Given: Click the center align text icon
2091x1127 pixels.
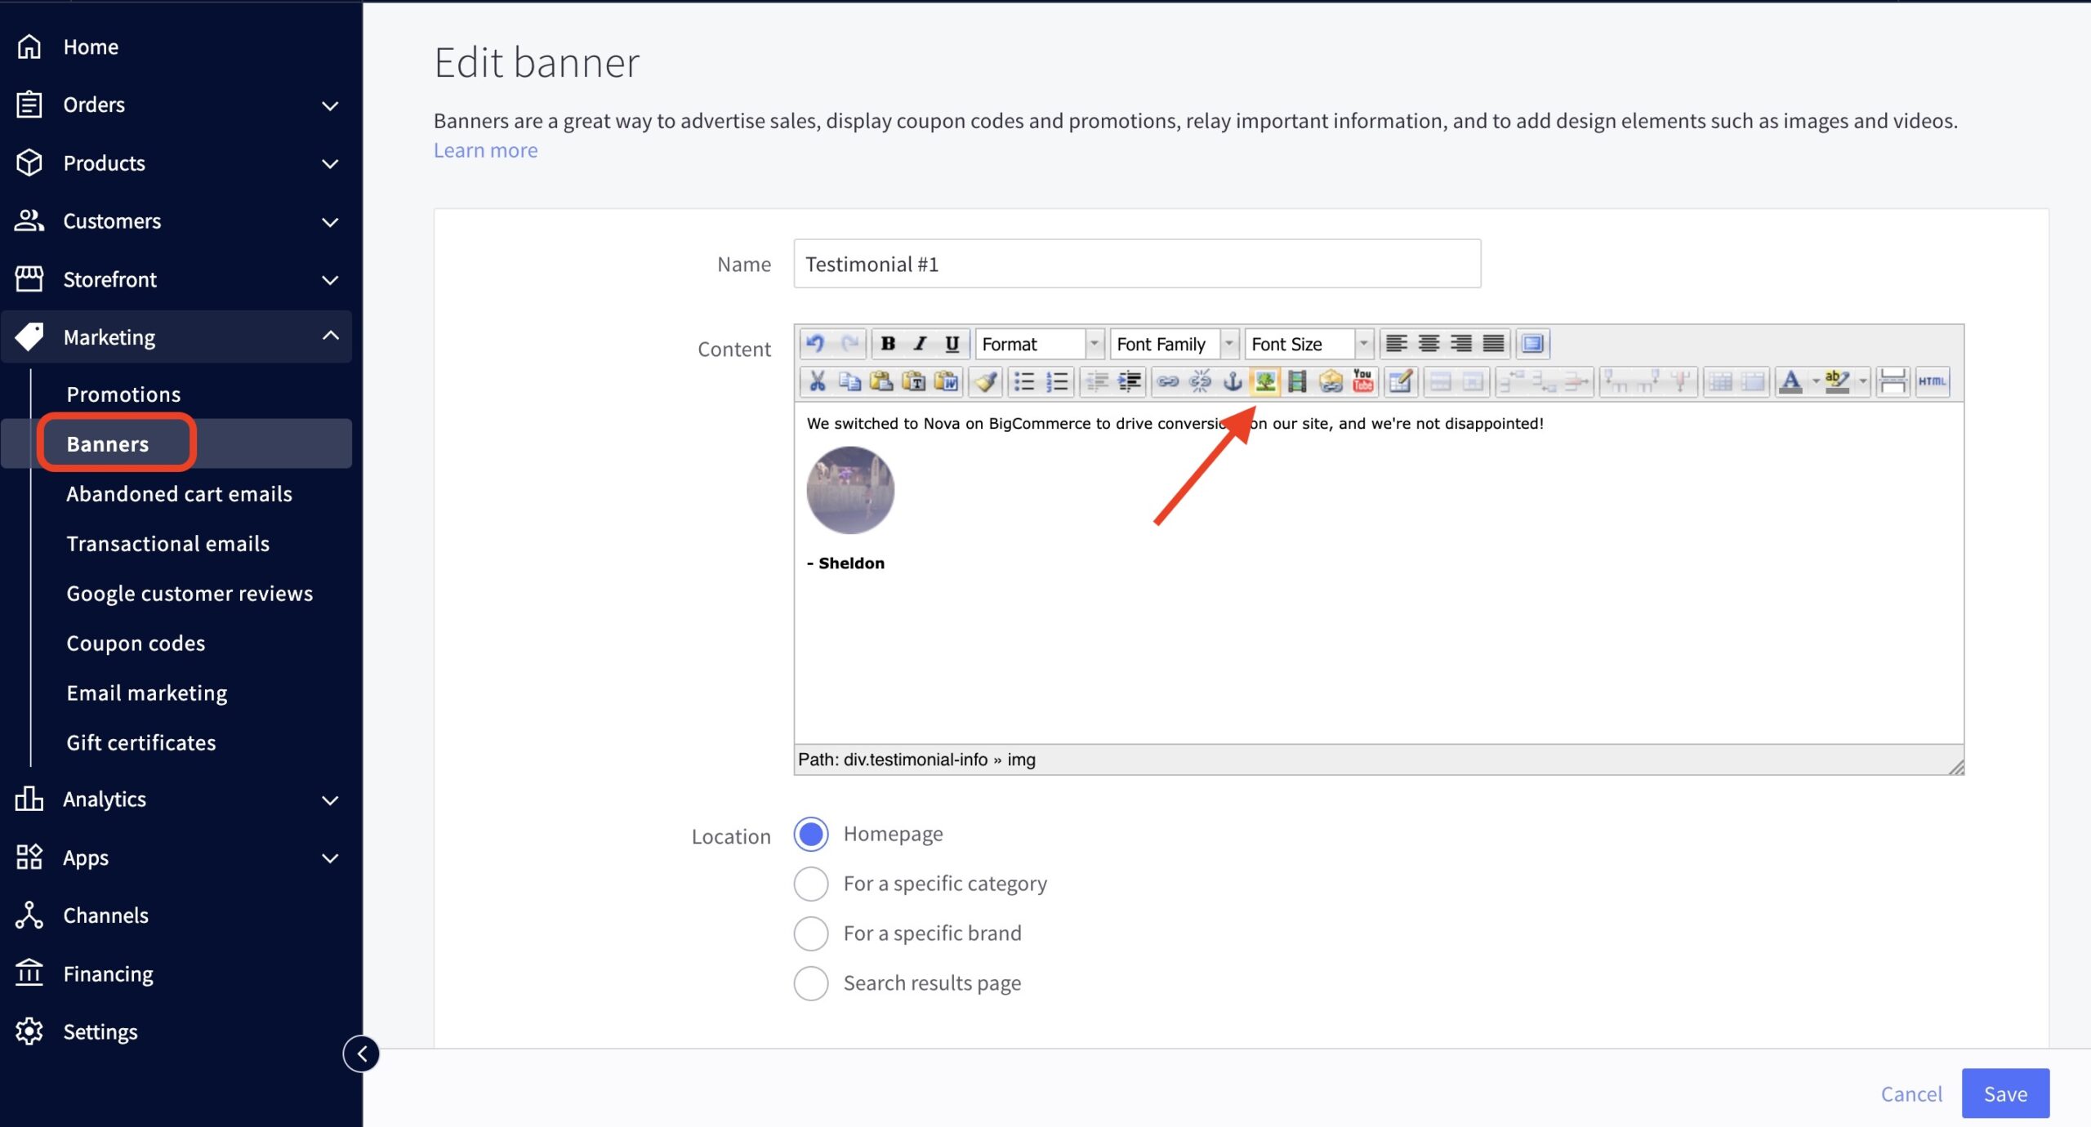Looking at the screenshot, I should click(1429, 344).
